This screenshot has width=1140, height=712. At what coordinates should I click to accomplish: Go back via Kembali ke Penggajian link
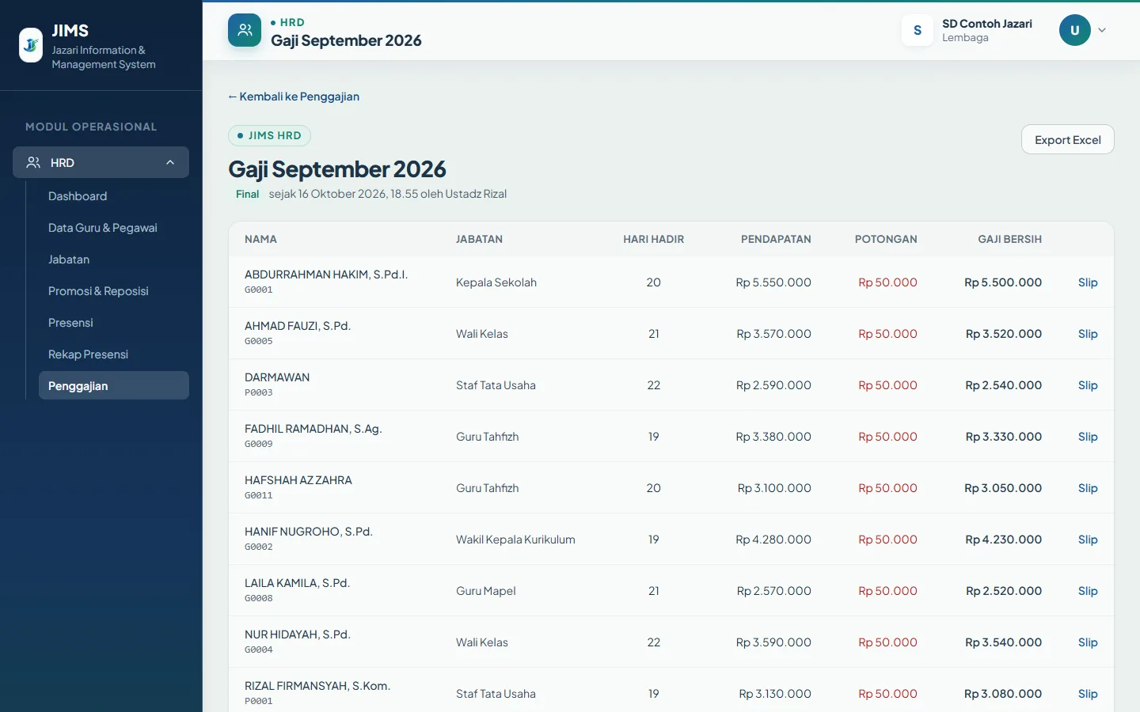click(294, 97)
